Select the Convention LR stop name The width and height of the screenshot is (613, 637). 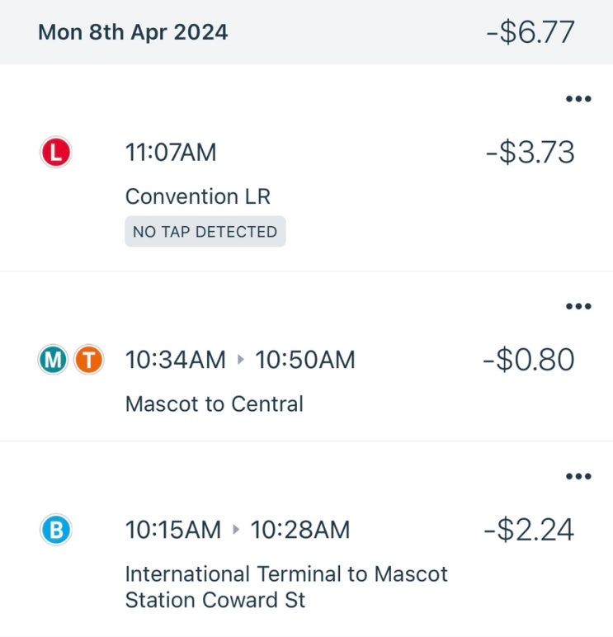click(198, 196)
